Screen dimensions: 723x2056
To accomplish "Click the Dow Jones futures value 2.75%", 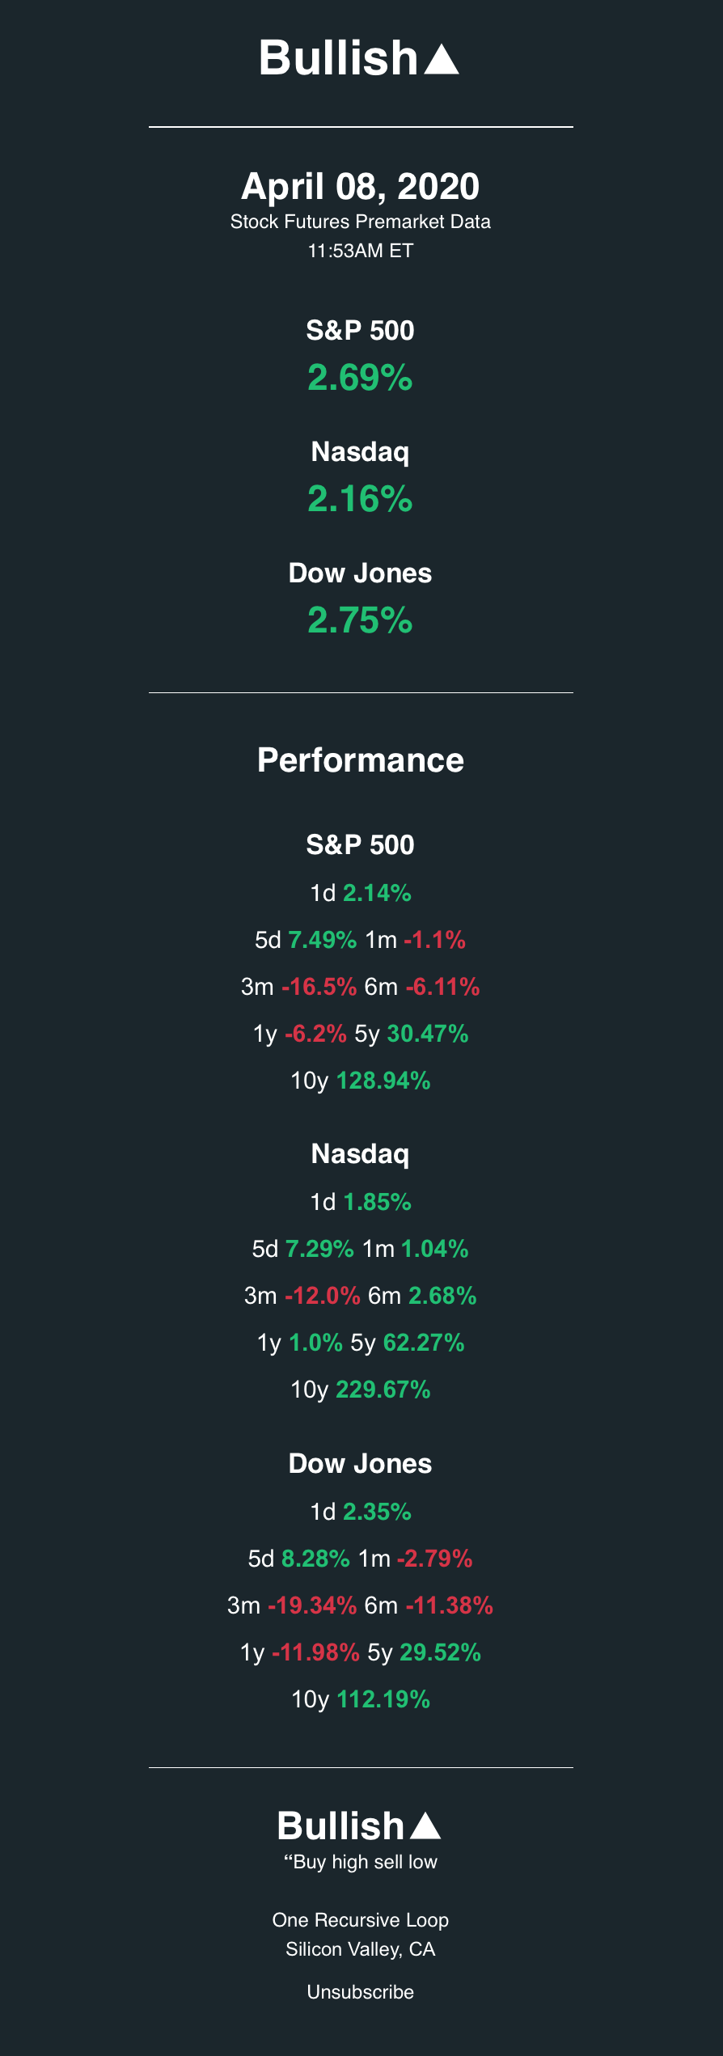I will coord(361,620).
